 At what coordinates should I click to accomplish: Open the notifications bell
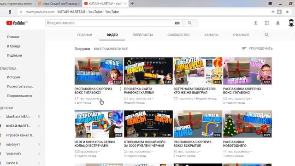pyautogui.click(x=277, y=23)
